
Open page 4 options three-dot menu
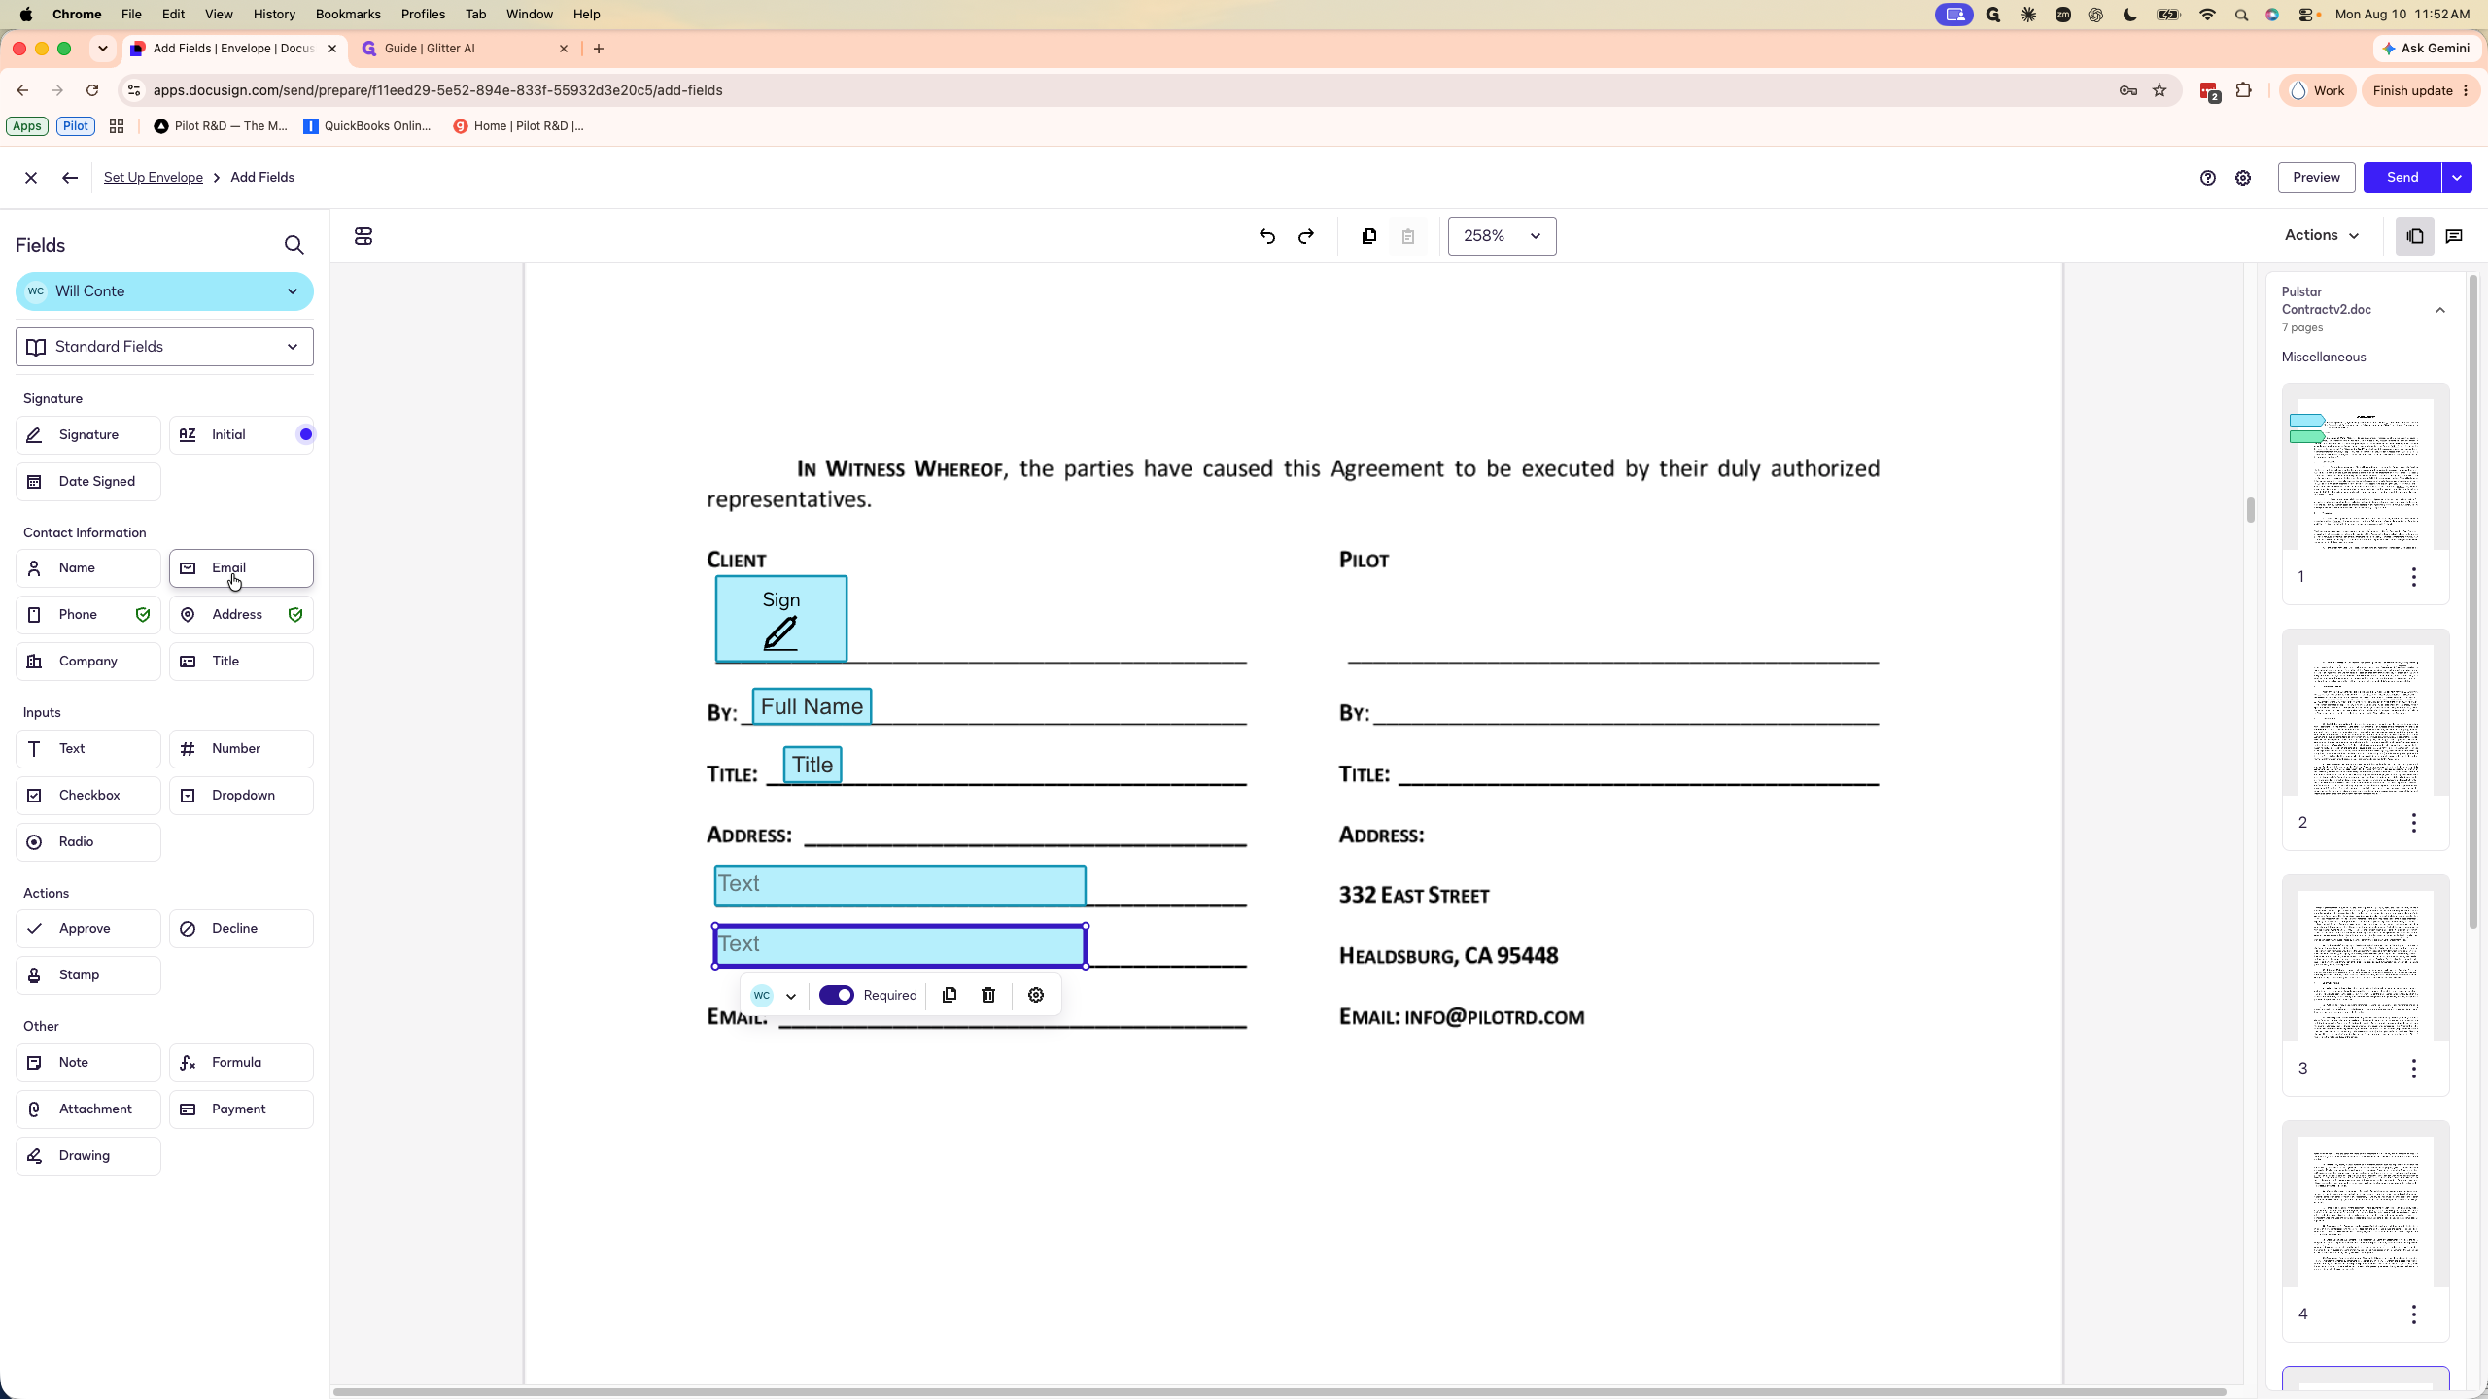coord(2414,1314)
